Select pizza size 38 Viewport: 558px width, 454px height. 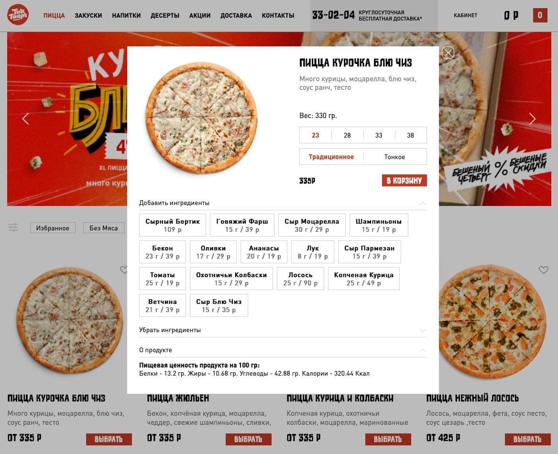tap(410, 135)
